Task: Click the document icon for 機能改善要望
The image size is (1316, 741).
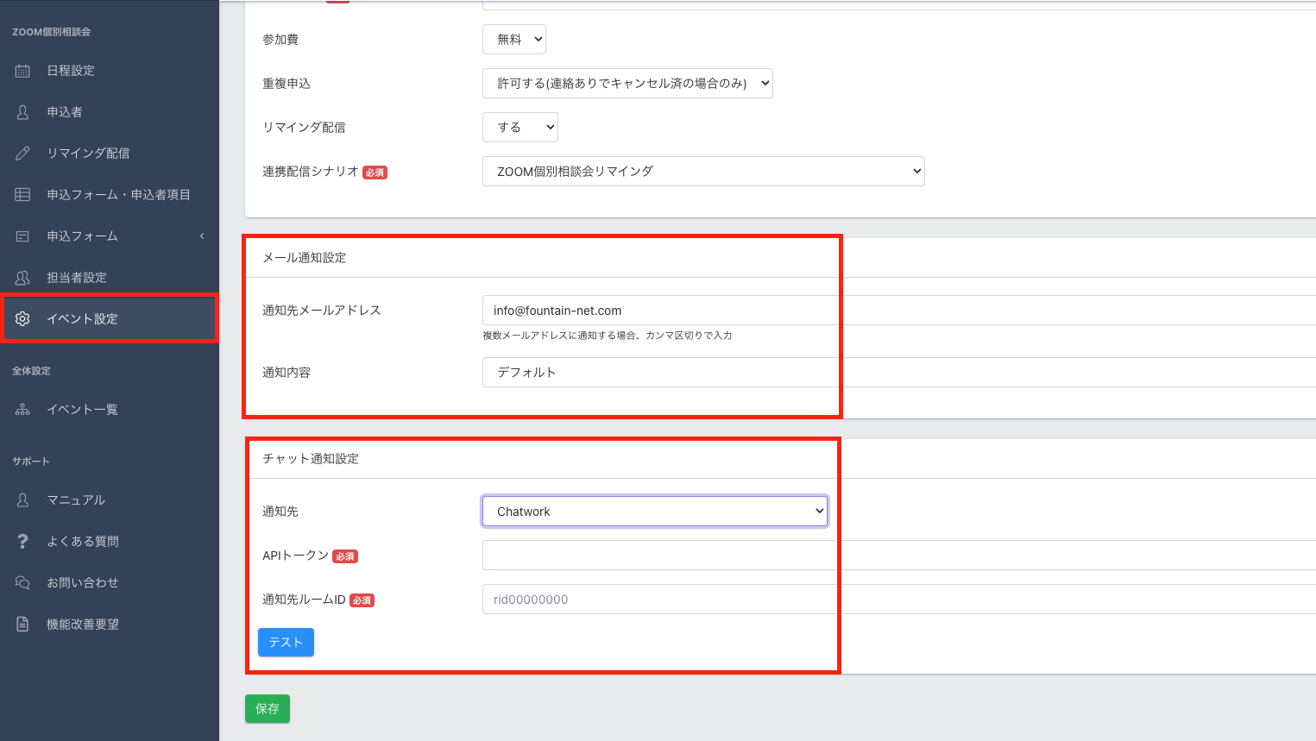Action: pyautogui.click(x=22, y=625)
